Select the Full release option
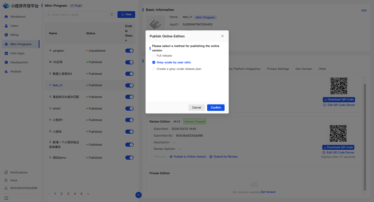This screenshot has width=374, height=202. 162,55
